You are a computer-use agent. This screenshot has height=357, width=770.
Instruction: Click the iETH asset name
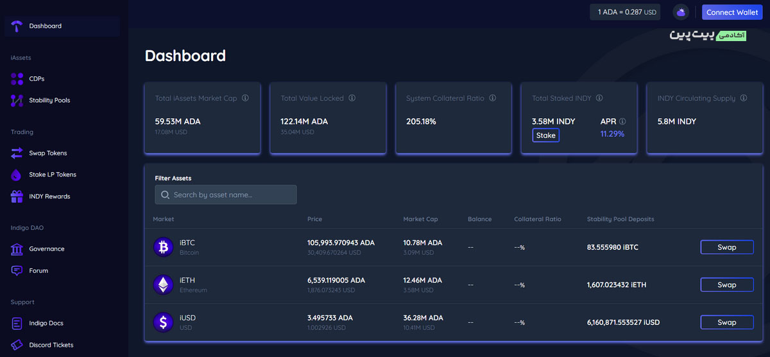(187, 281)
